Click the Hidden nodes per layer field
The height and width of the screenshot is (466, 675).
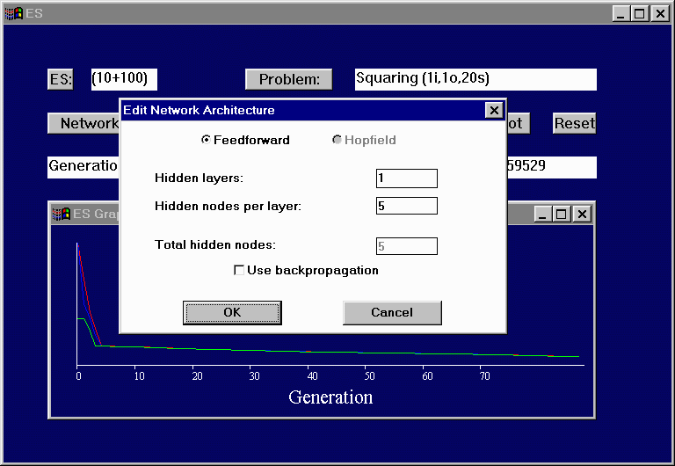406,206
